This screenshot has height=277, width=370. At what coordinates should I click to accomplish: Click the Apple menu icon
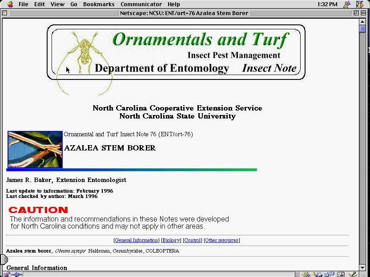point(9,4)
